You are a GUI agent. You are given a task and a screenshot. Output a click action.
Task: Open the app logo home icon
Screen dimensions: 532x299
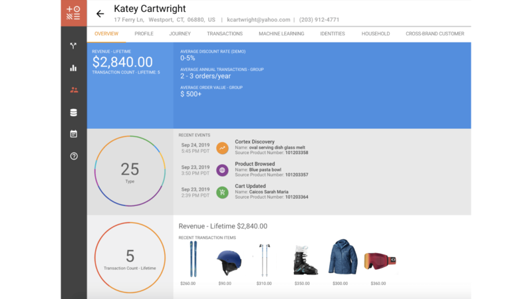[74, 13]
